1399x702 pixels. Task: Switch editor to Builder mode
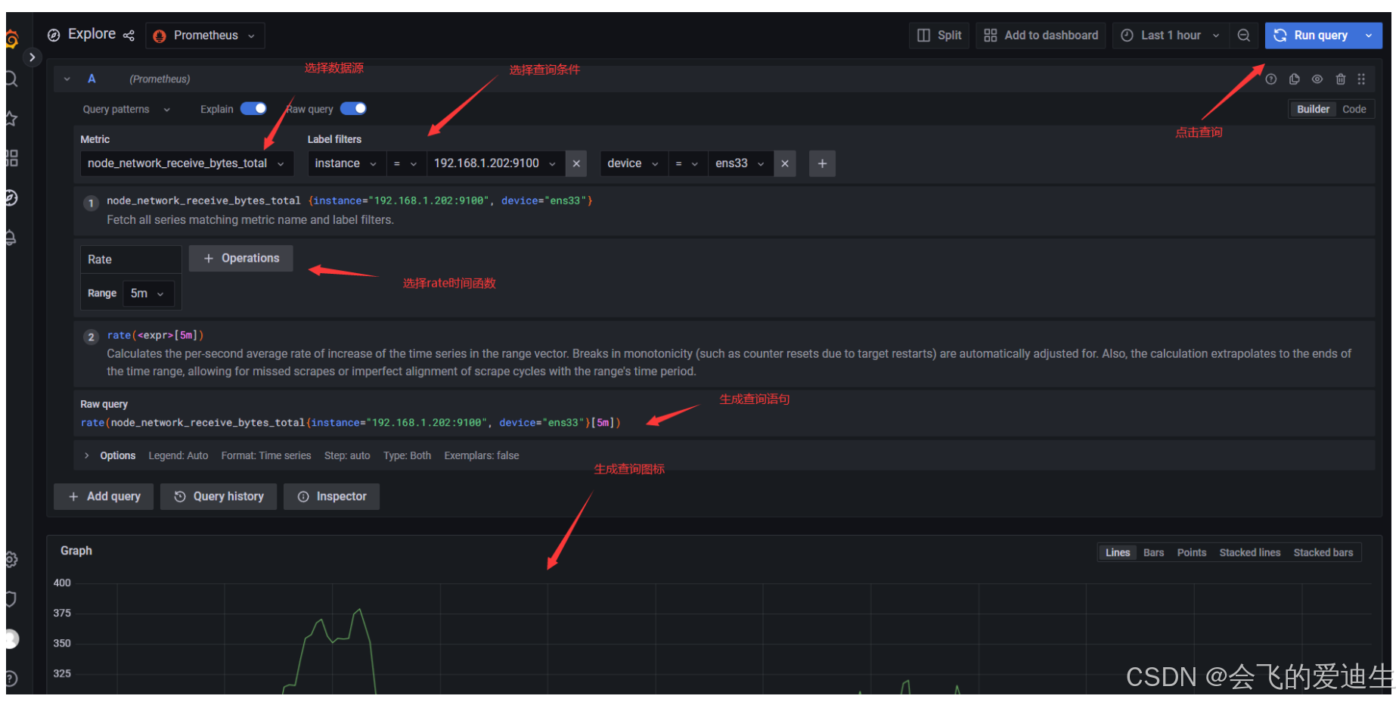tap(1313, 109)
